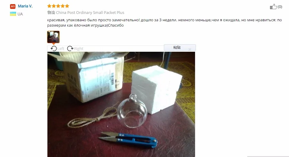Click China Post Ordinary Small Packet Plus text
This screenshot has height=157, width=289.
[x=90, y=12]
